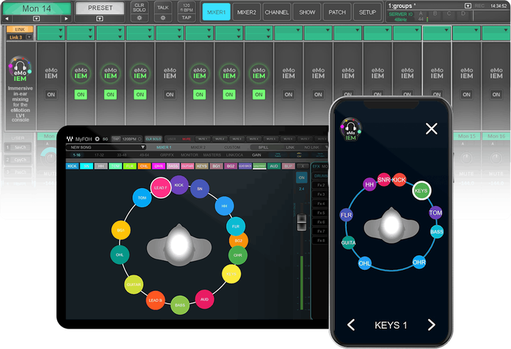Image resolution: width=511 pixels, height=349 pixels.
Task: Toggle the tablet channel ON button
Action: tap(302, 178)
